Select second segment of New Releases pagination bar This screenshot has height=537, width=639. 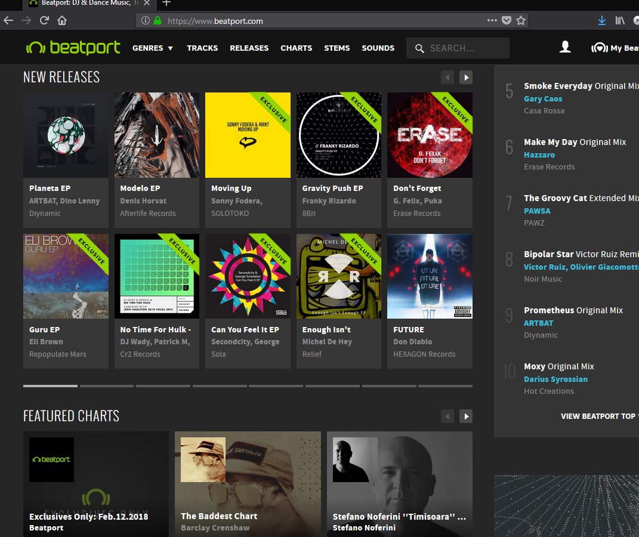pyautogui.click(x=107, y=386)
